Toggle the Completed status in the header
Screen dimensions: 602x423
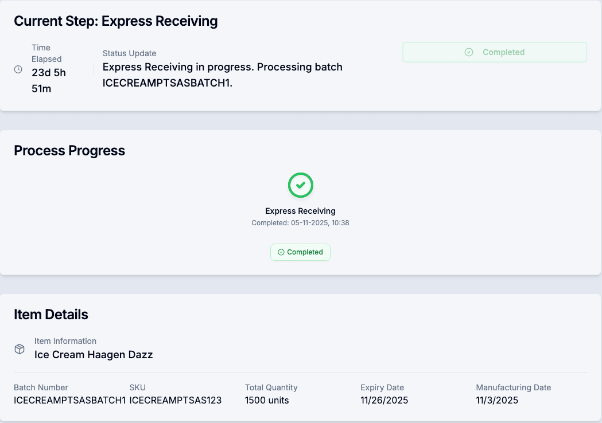coord(494,52)
